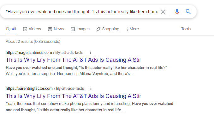This screenshot has width=214, height=121.
Task: Switch to the News tab
Action: pos(56,29)
